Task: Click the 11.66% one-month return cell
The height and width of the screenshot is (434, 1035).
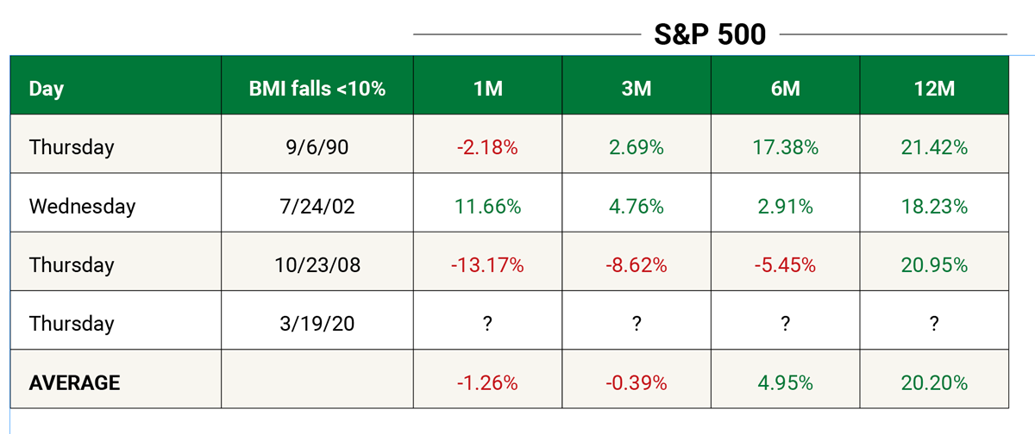Action: point(487,207)
